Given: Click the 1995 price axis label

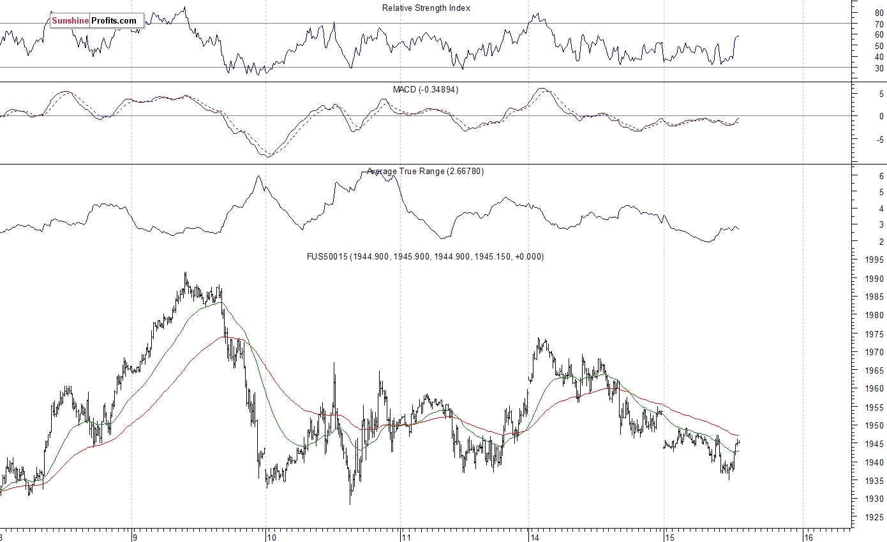Looking at the screenshot, I should 875,261.
